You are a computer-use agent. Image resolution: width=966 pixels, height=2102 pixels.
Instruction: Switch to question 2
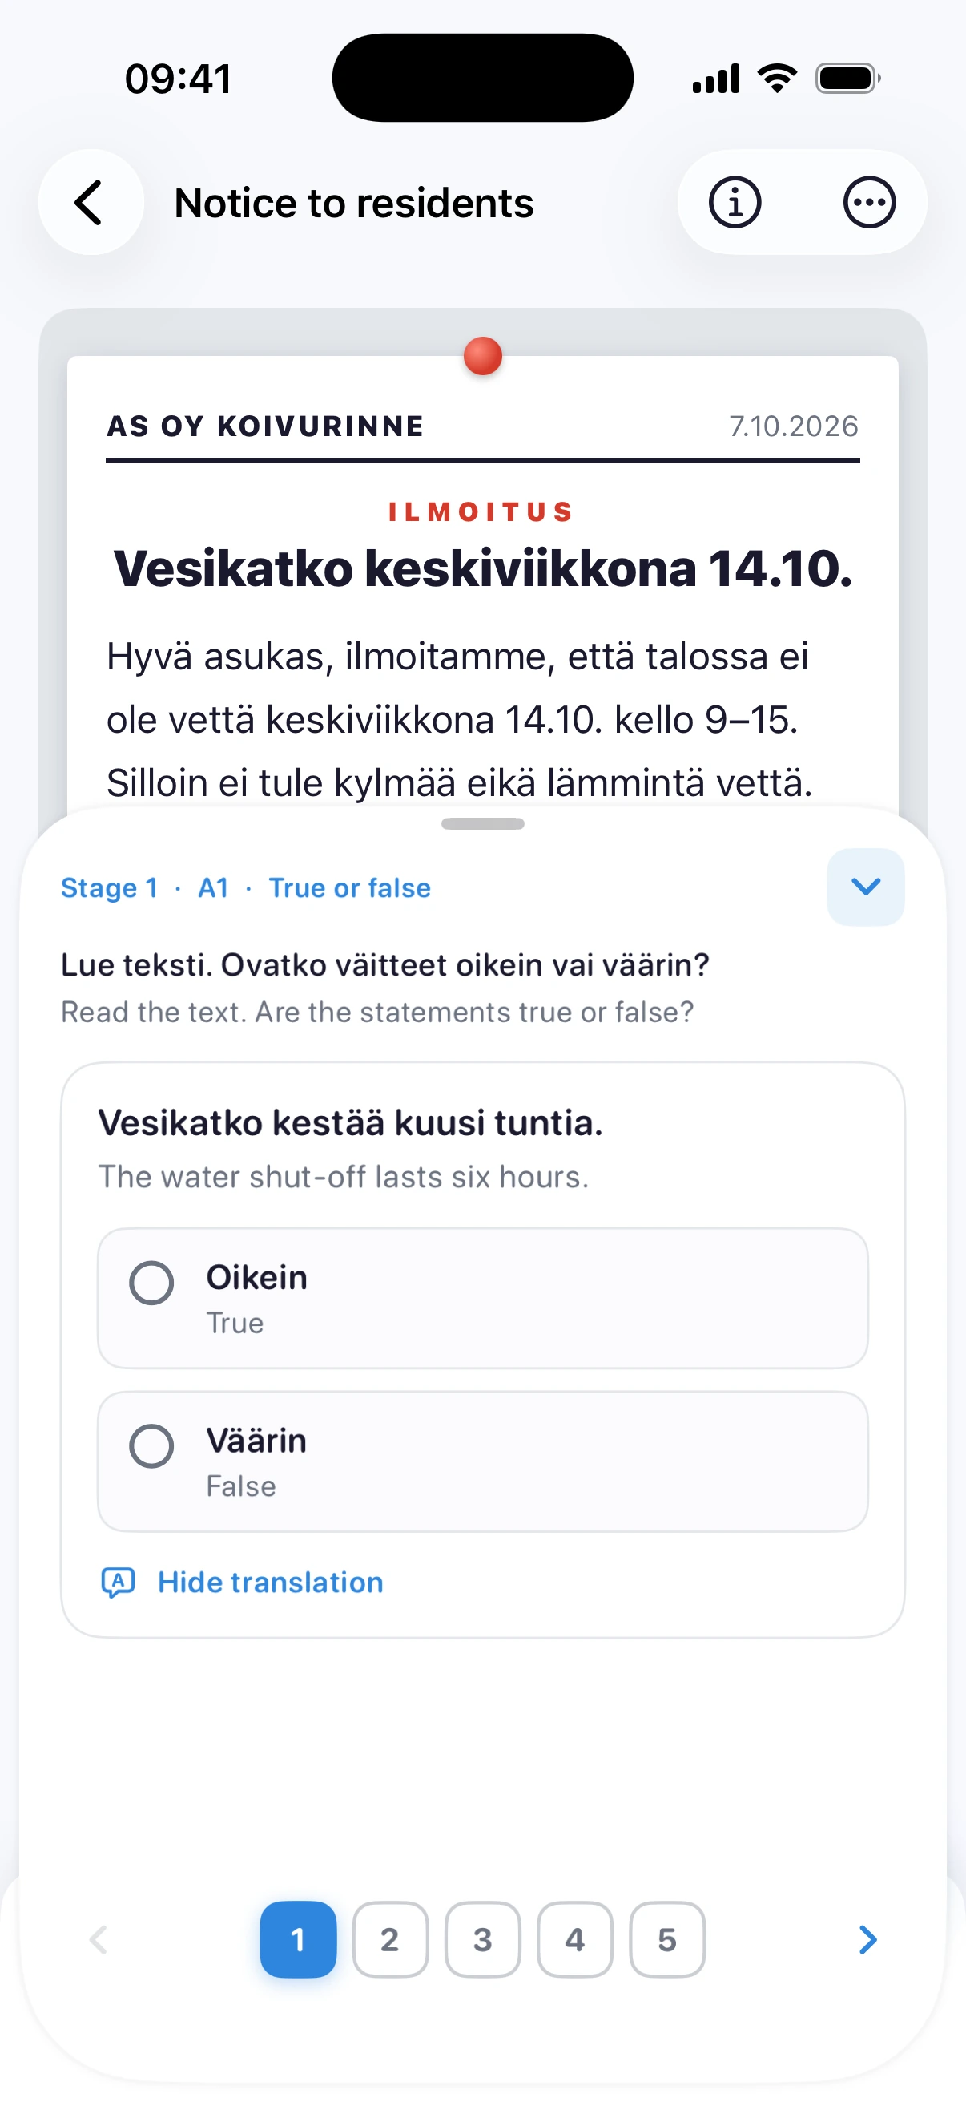[x=389, y=1939]
